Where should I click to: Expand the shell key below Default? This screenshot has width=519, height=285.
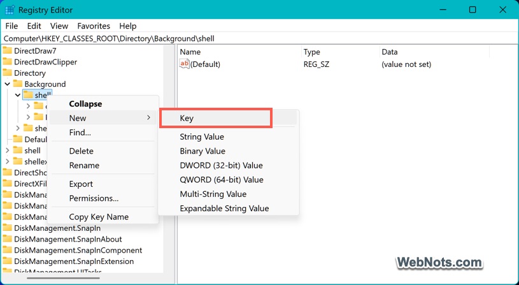tap(7, 150)
